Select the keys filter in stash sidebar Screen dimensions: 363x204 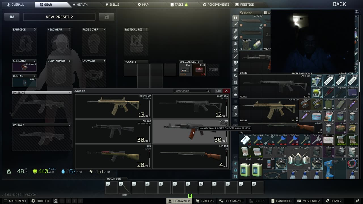[x=235, y=114]
